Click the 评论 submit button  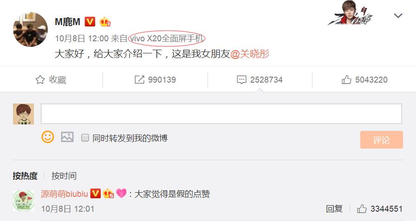(x=382, y=140)
